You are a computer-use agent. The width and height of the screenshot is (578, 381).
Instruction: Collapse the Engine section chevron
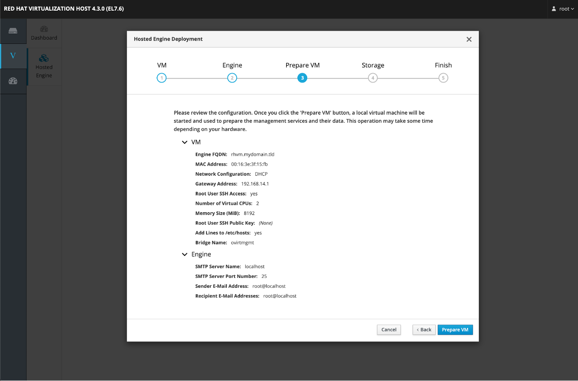[x=185, y=255]
